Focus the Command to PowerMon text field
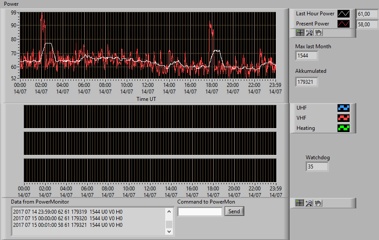The width and height of the screenshot is (379, 240). 200,212
